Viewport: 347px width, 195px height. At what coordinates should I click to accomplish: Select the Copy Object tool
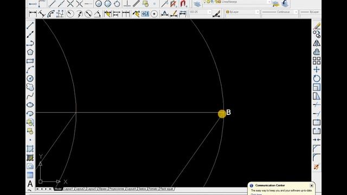[x=317, y=34]
